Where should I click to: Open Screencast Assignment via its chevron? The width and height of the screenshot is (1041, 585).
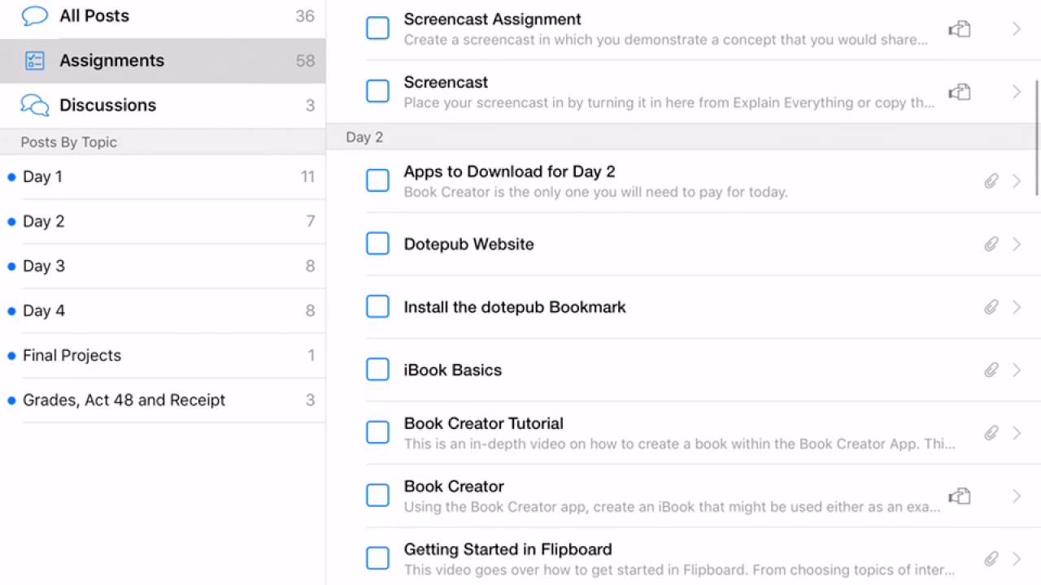[x=1017, y=29]
